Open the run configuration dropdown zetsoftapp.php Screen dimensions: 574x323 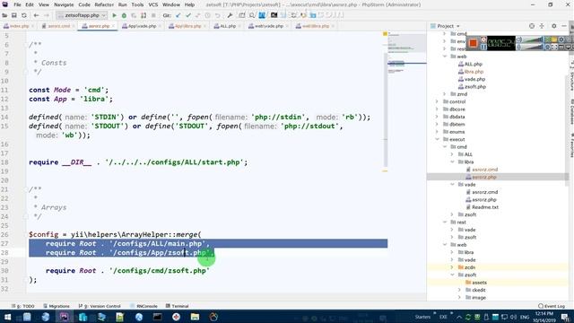pyautogui.click(x=82, y=15)
